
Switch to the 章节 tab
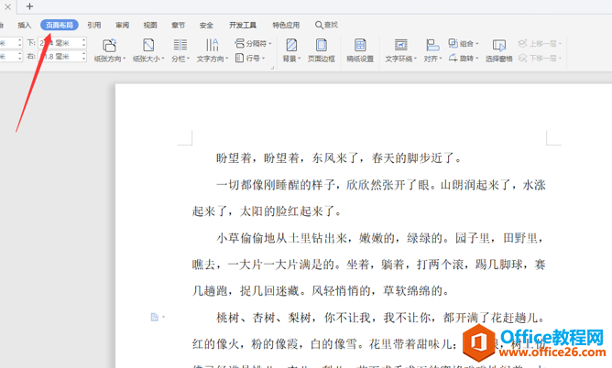179,25
